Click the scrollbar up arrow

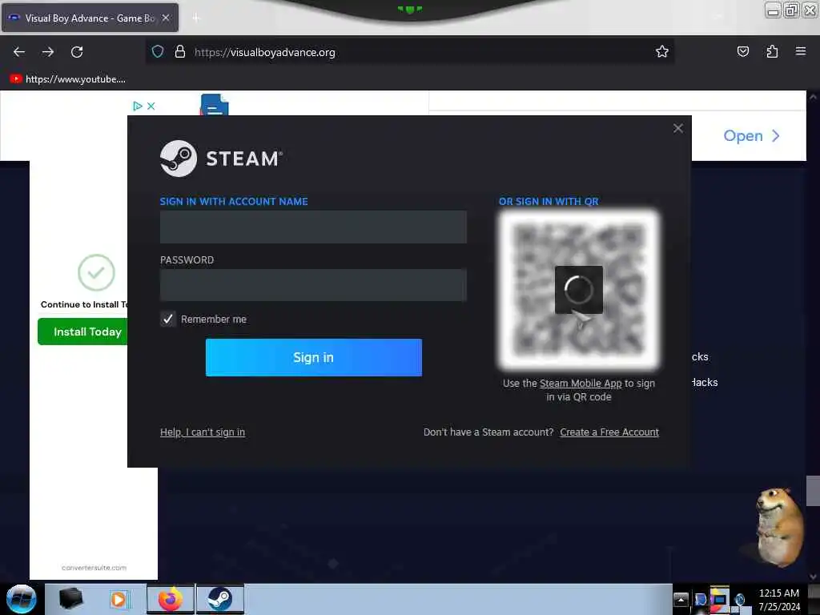click(813, 97)
